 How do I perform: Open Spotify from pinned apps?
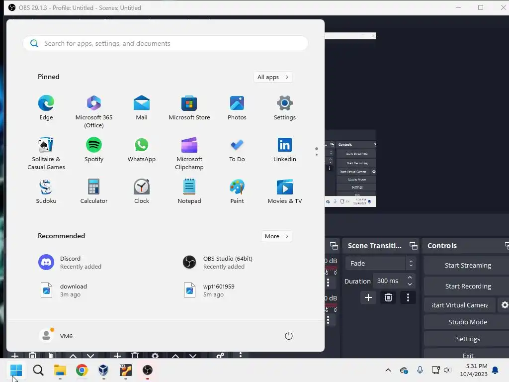click(x=94, y=150)
